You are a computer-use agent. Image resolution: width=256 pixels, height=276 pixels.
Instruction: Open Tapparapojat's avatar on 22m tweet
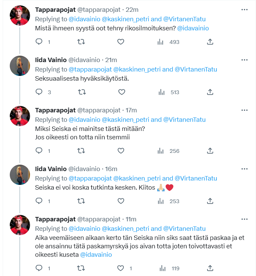[x=20, y=16]
